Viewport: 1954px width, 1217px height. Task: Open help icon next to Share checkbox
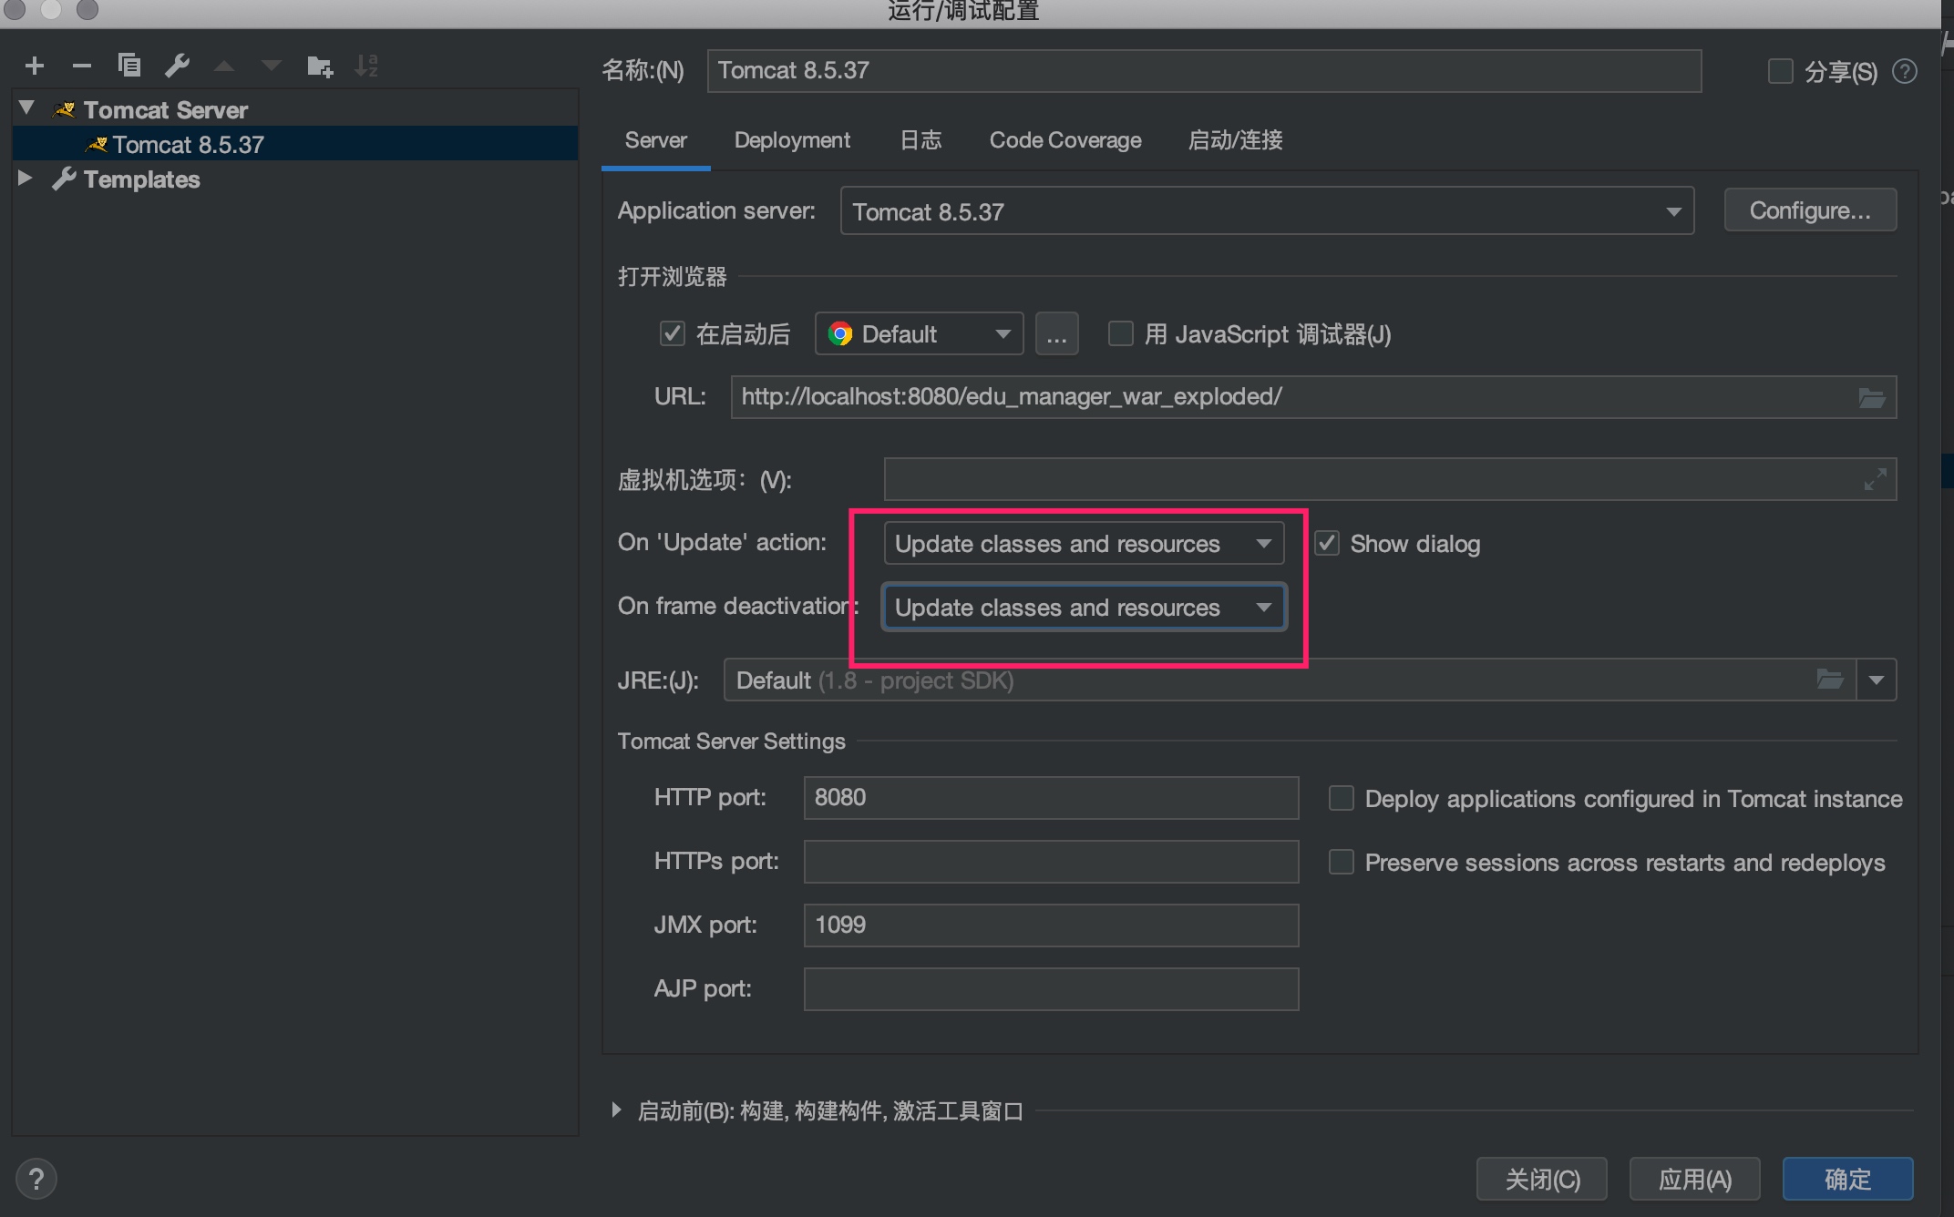pos(1905,71)
